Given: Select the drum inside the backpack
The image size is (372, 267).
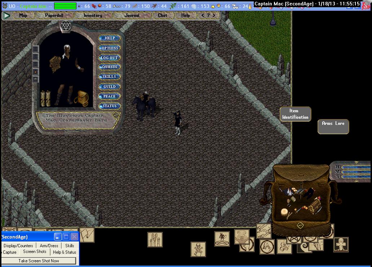Looking at the screenshot, I should (285, 212).
